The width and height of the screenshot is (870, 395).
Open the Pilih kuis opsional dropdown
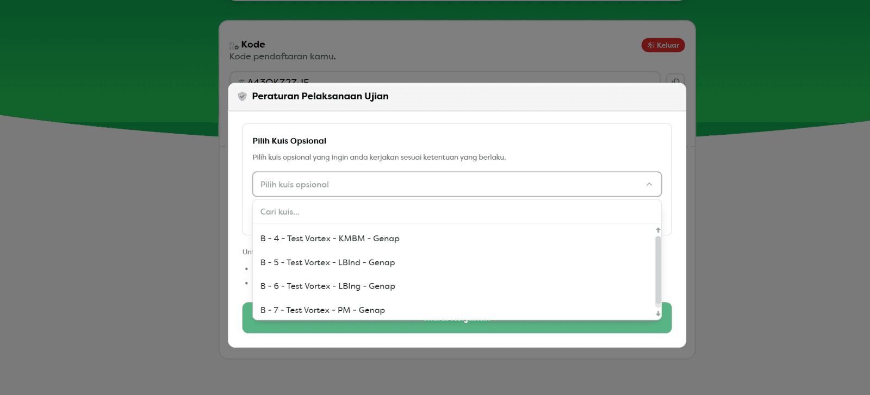tap(457, 184)
